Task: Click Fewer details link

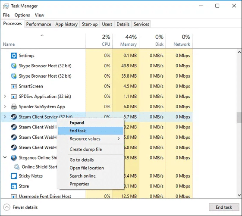Action: point(25,207)
